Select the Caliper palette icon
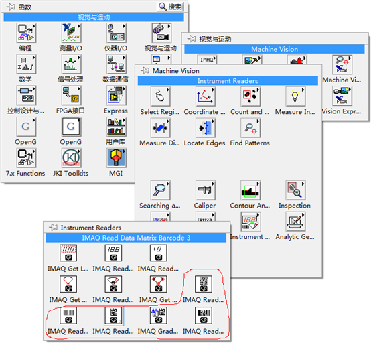371x343 pixels. click(x=205, y=190)
